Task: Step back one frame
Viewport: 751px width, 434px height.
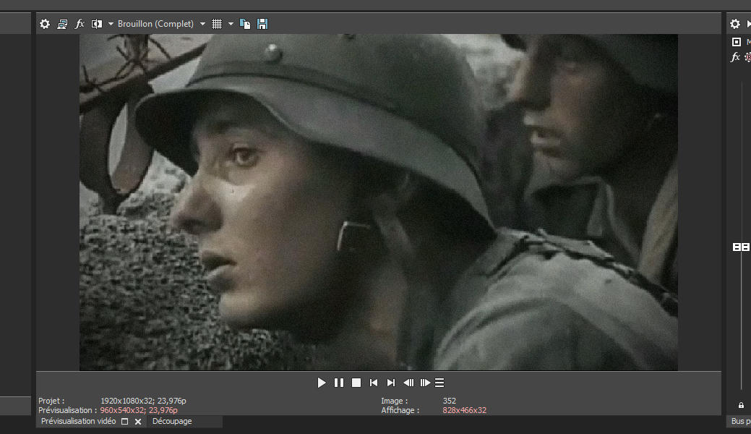Action: point(408,383)
